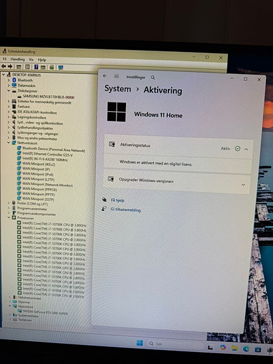Open Windows Start button on taskbar
Screen dimensions: 273x364
139,342
